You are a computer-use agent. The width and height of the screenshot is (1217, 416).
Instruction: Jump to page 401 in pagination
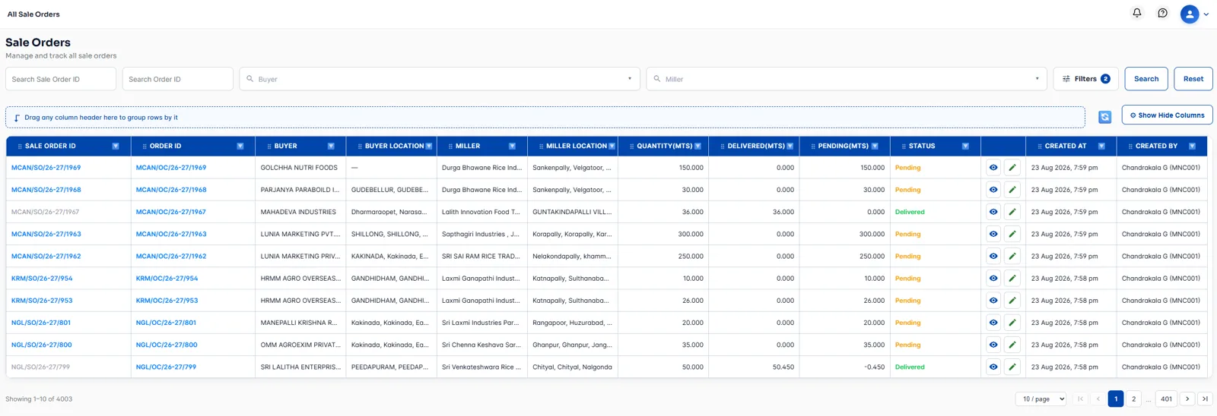[x=1166, y=399]
